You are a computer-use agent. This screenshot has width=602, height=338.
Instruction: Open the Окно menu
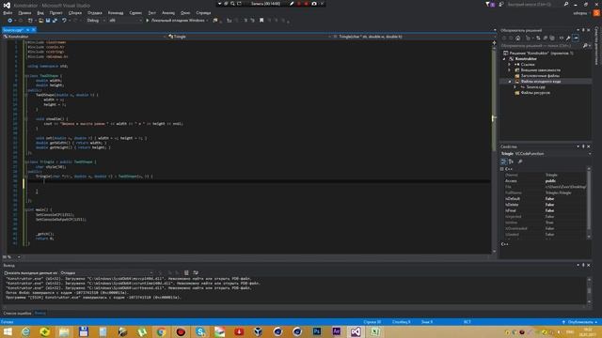coord(185,12)
